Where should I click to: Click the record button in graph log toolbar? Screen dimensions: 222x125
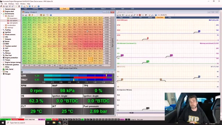coord(140,15)
